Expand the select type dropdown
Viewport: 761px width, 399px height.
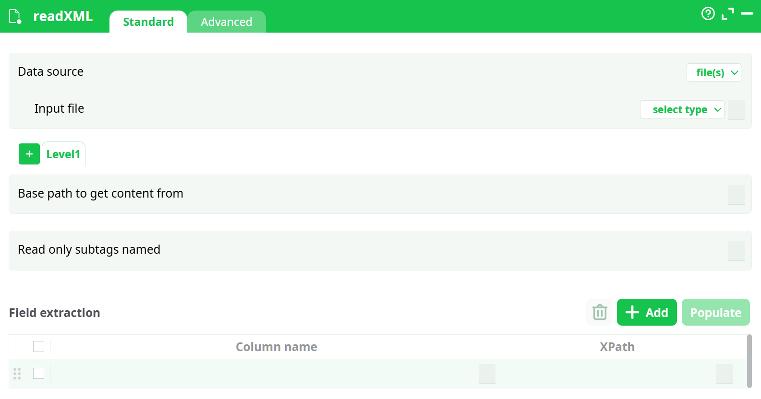tap(682, 109)
